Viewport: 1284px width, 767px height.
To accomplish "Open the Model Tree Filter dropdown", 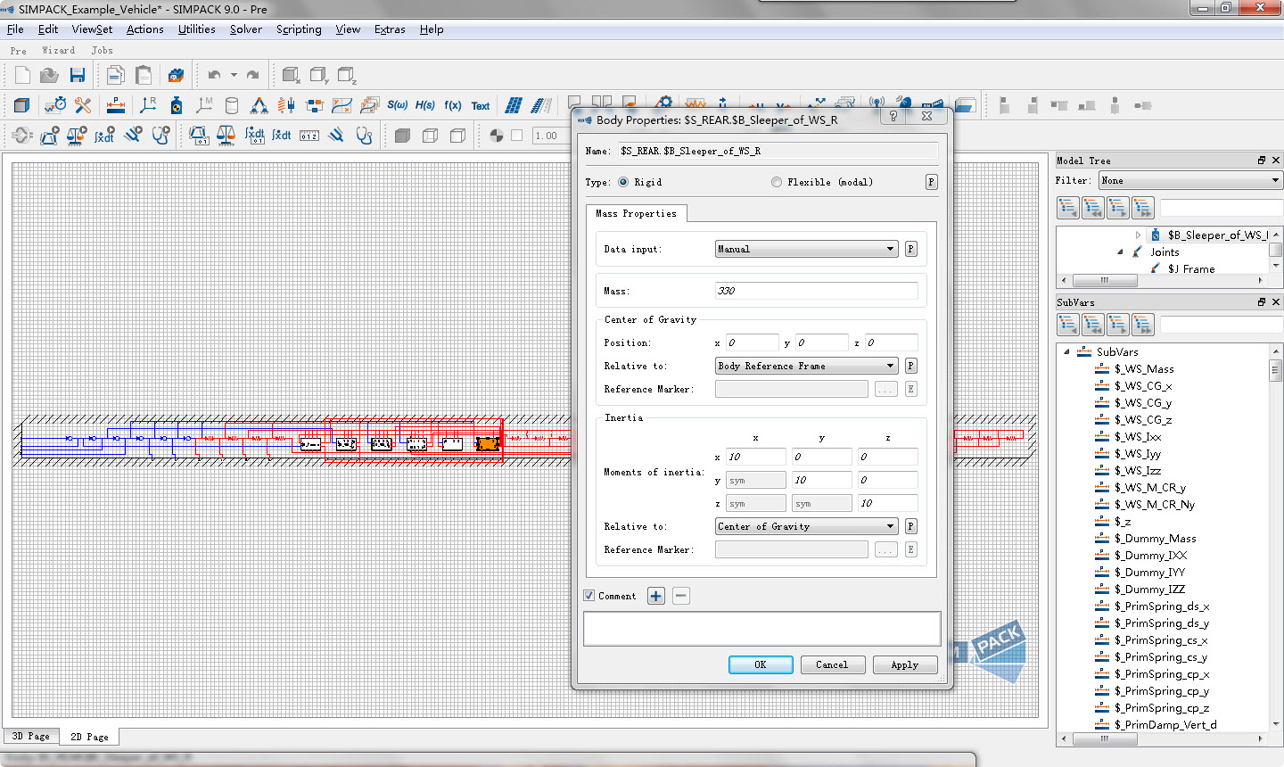I will (1190, 180).
